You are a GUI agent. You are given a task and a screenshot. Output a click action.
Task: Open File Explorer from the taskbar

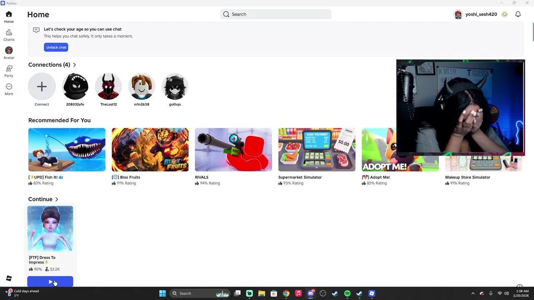pyautogui.click(x=262, y=293)
